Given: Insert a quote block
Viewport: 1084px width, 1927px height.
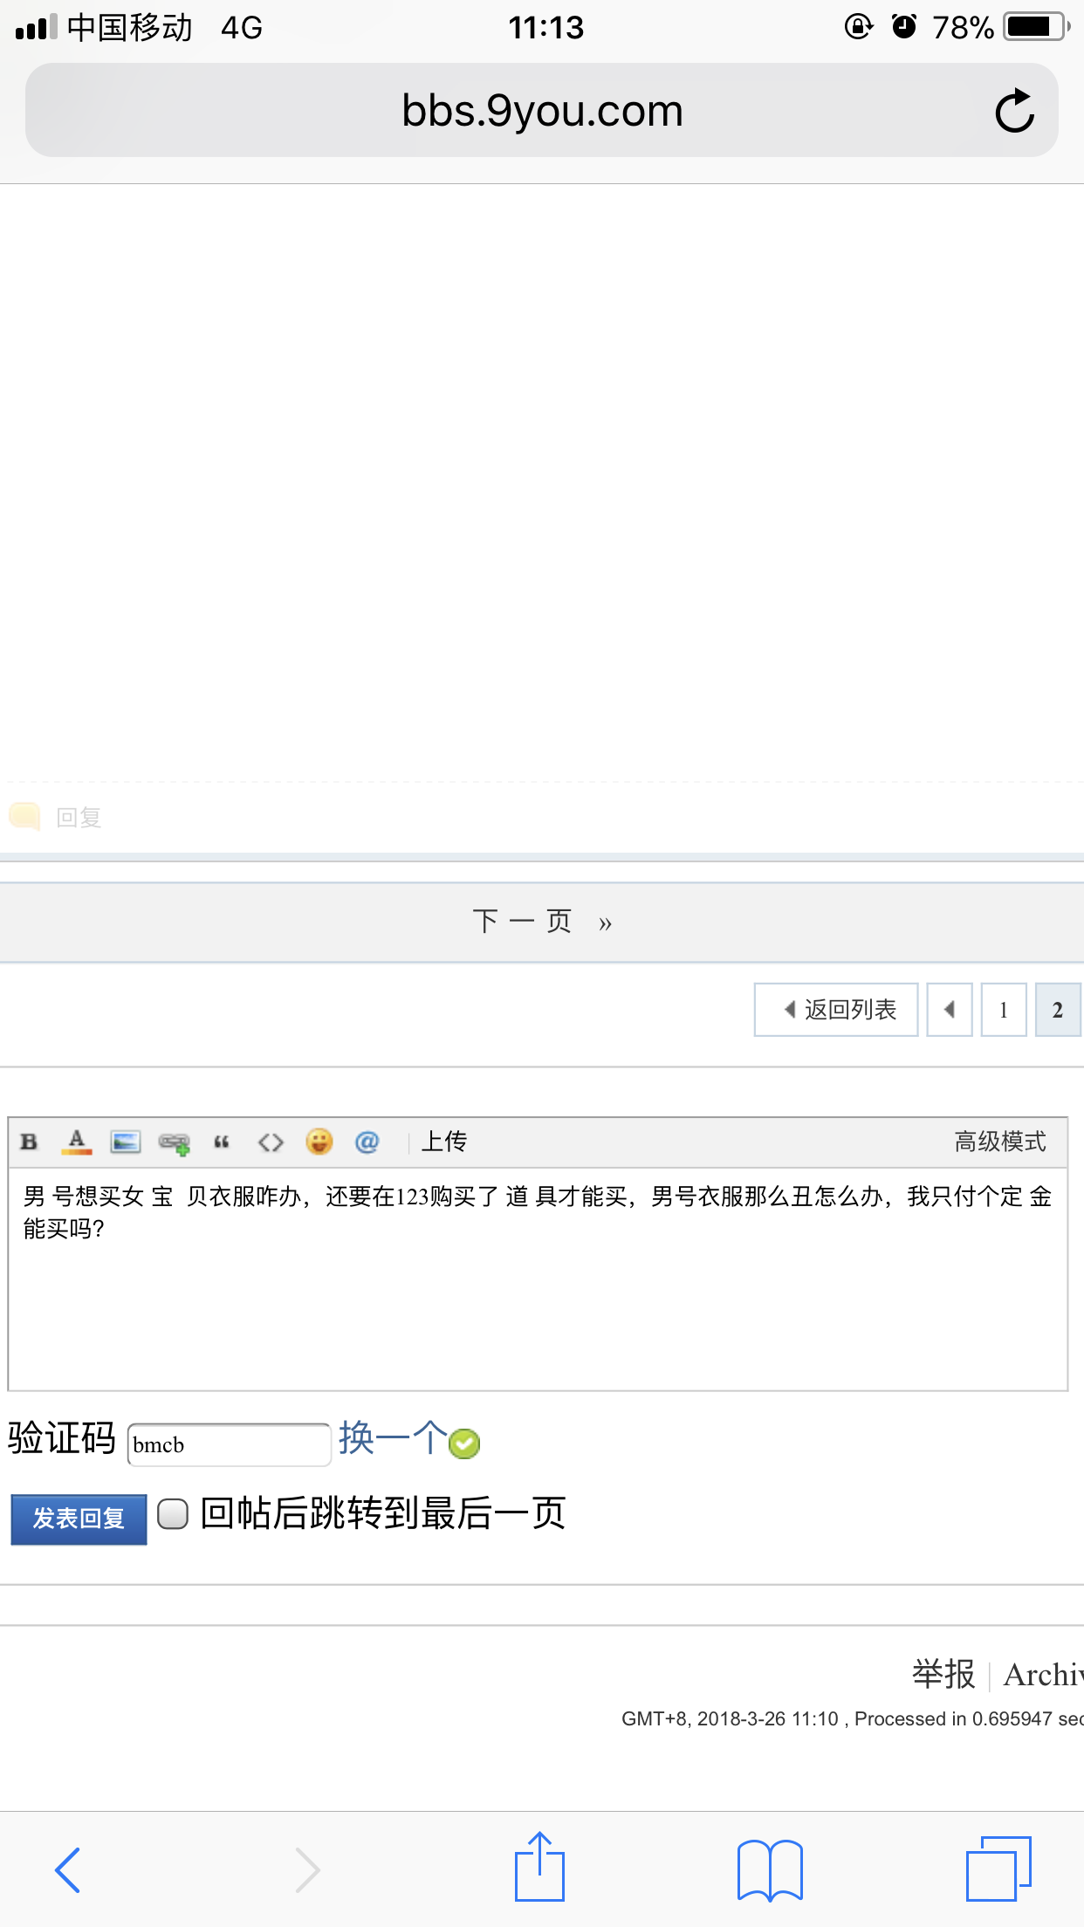Looking at the screenshot, I should tap(222, 1142).
